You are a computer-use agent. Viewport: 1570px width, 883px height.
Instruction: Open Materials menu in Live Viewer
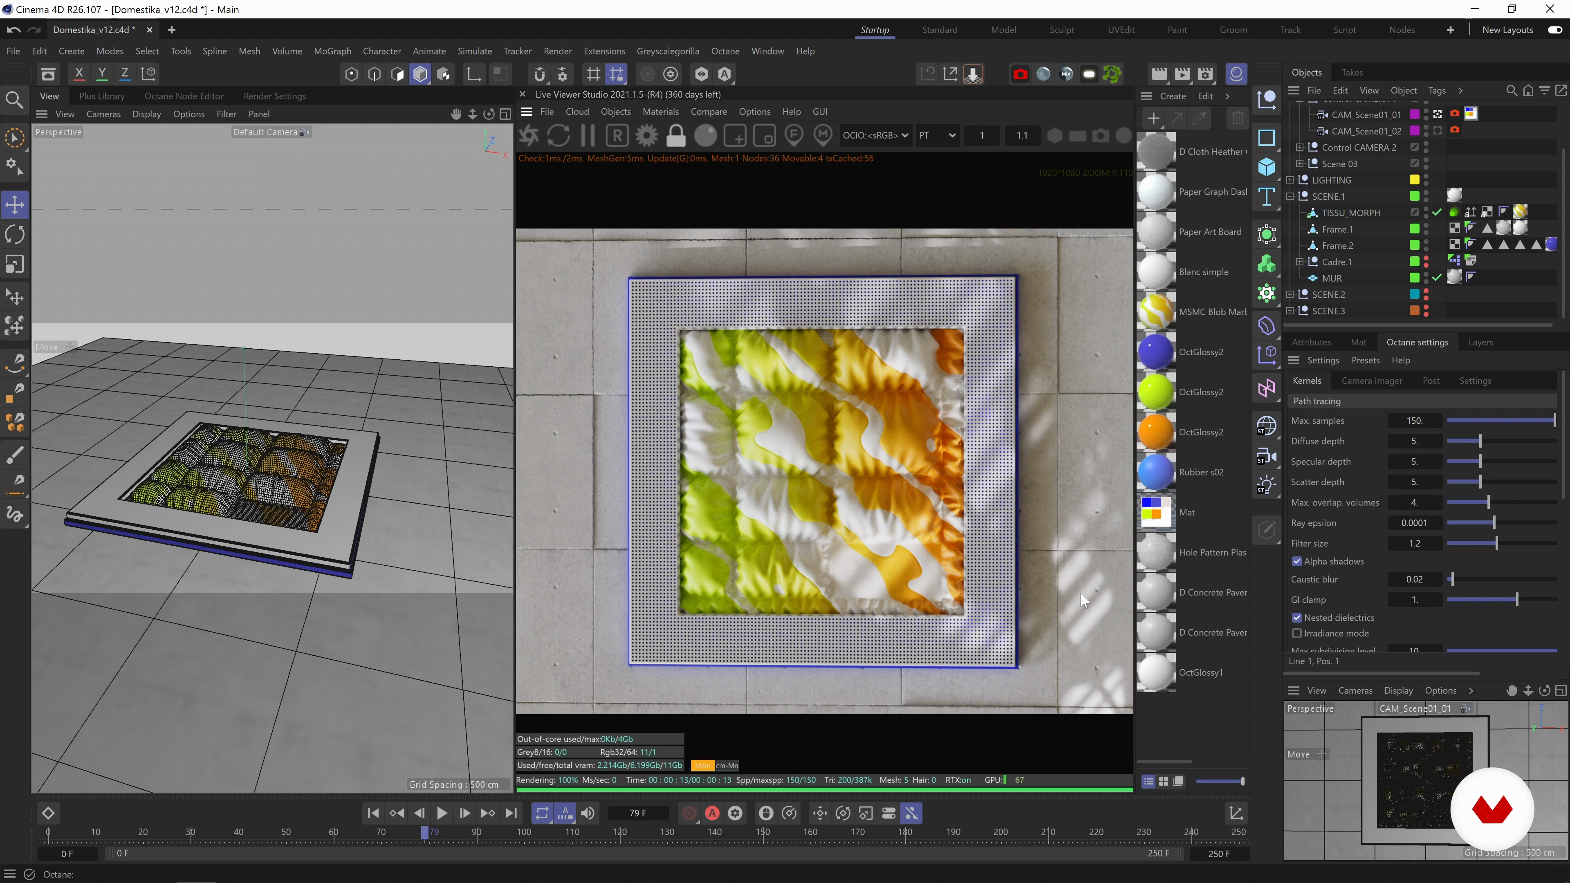(661, 112)
